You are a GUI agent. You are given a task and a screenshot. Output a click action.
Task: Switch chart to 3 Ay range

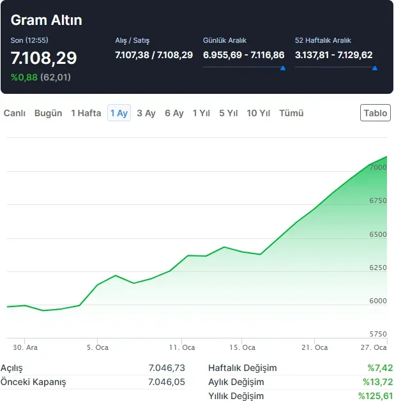point(146,113)
